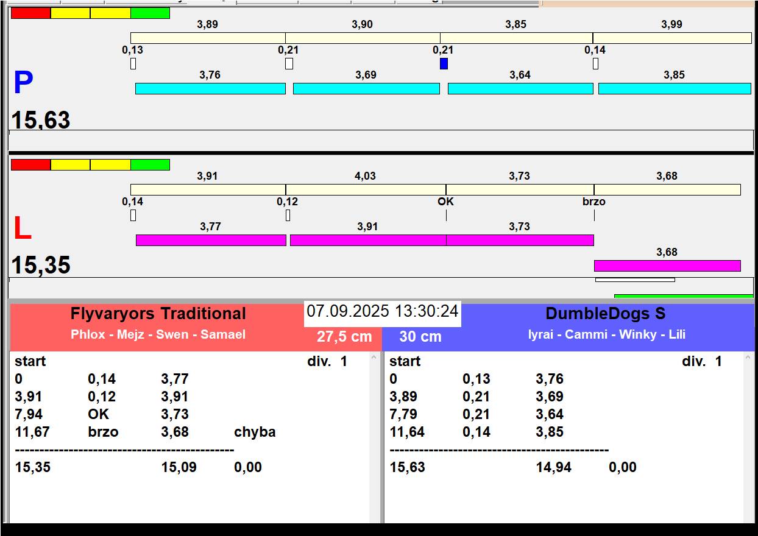Image resolution: width=758 pixels, height=536 pixels.
Task: Click the cream 3,68 split bar in lane L
Action: [x=667, y=189]
